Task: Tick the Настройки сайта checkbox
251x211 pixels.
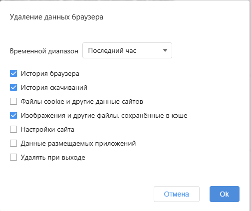Action: point(13,129)
